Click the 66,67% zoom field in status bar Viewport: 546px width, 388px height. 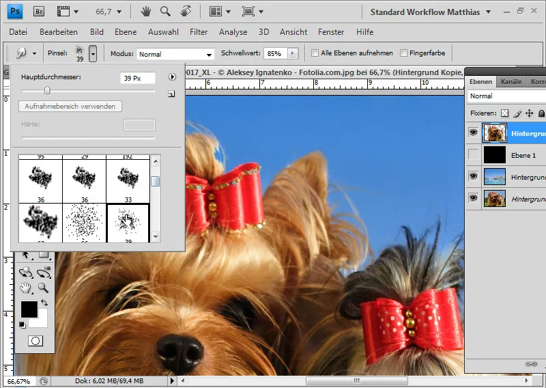pyautogui.click(x=18, y=381)
